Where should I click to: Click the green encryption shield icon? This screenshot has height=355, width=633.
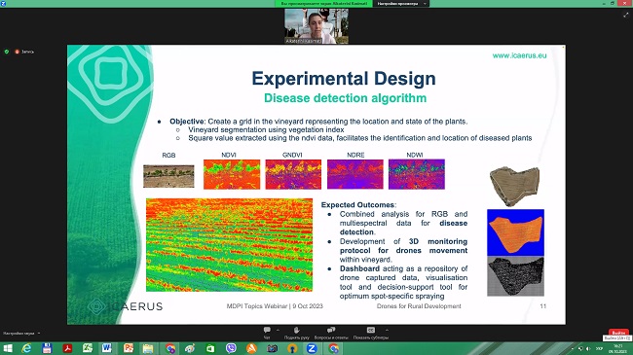coord(7,52)
